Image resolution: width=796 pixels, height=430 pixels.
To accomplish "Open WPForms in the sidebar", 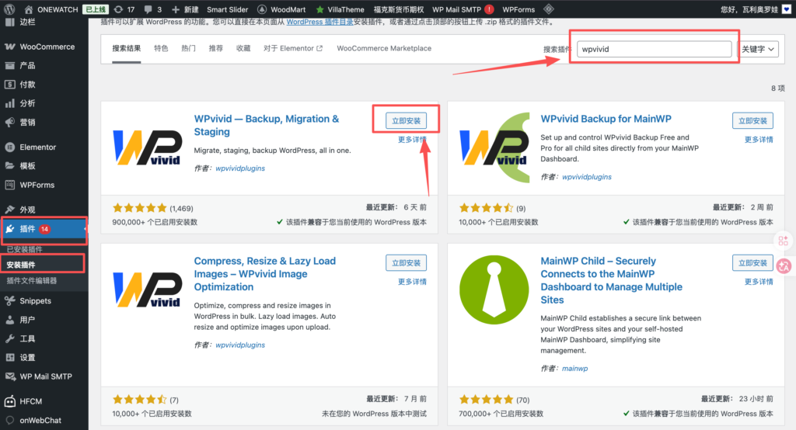I will pyautogui.click(x=44, y=185).
